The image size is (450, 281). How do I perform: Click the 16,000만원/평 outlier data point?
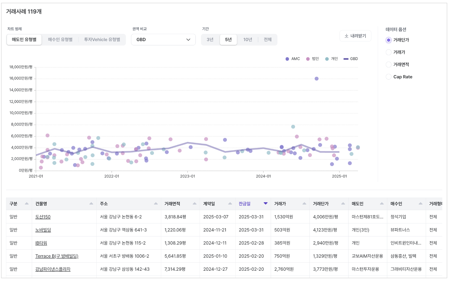point(316,79)
